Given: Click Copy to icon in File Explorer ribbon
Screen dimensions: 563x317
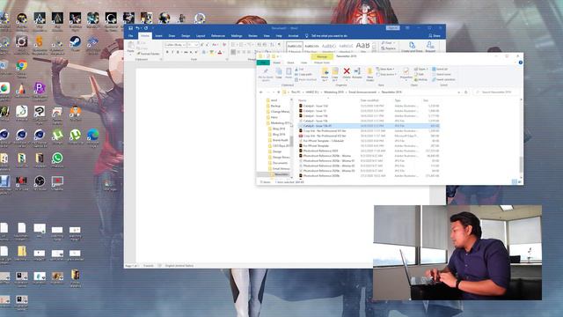Looking at the screenshot, I should pyautogui.click(x=335, y=71).
